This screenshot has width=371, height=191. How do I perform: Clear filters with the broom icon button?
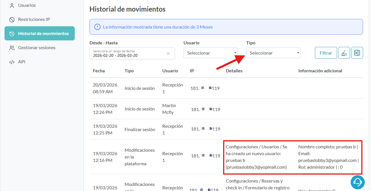[x=344, y=53]
